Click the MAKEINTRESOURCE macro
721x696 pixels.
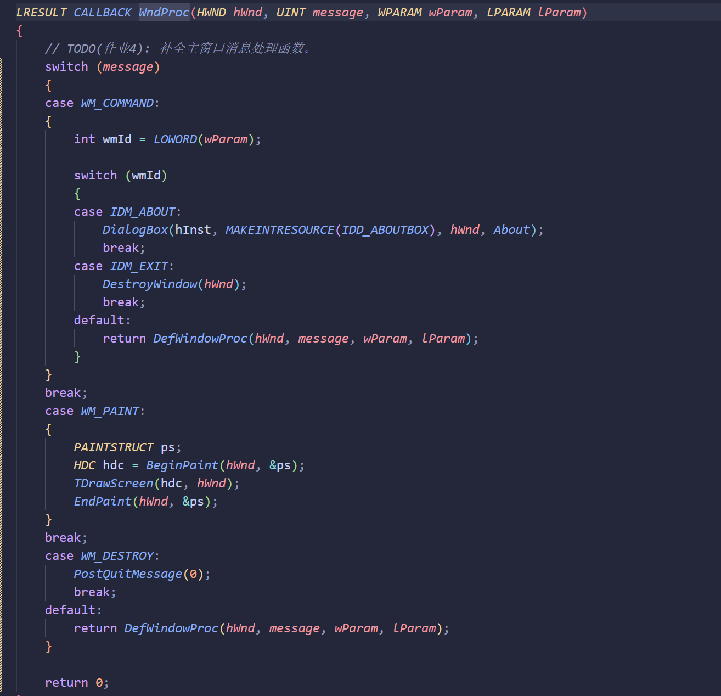tap(279, 230)
